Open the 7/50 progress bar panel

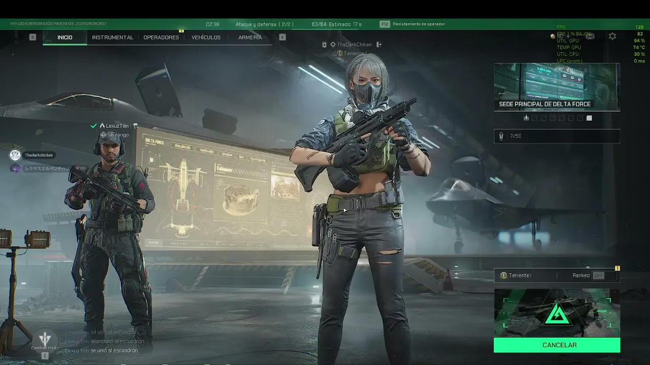pyautogui.click(x=557, y=136)
